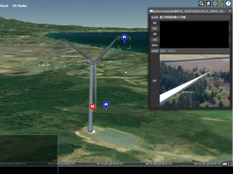Enable VR mode with goggles icon
Screen dimensions: 233x174
225,164
